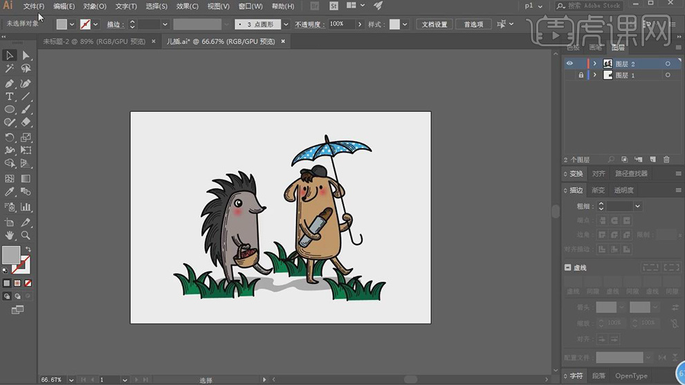Pick the Direct Selection tool
685x385 pixels.
click(26, 55)
